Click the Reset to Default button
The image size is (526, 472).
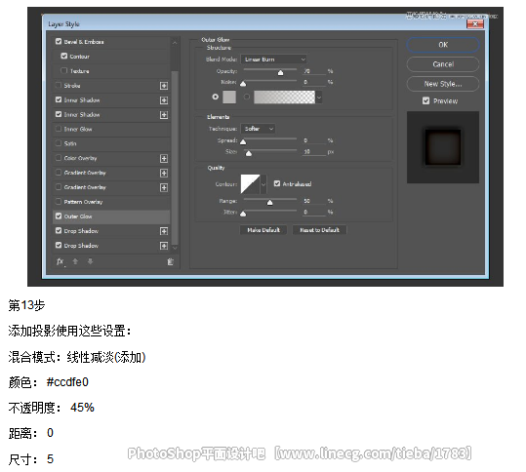319,230
